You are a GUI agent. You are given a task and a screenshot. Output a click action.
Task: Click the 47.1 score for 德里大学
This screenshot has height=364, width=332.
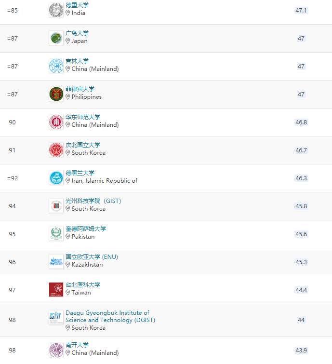(x=301, y=10)
